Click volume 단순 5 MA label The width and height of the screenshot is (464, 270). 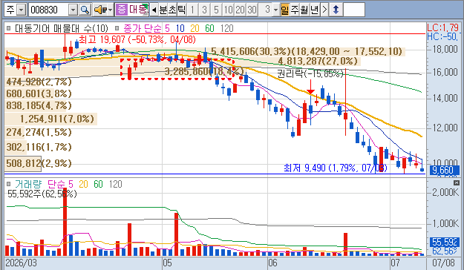point(60,184)
